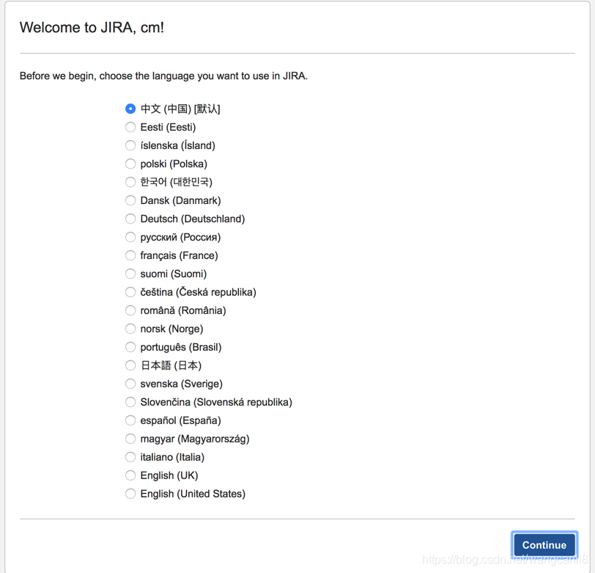The width and height of the screenshot is (595, 573).
Task: Choose português (Brasil) radio option
Action: 130,347
